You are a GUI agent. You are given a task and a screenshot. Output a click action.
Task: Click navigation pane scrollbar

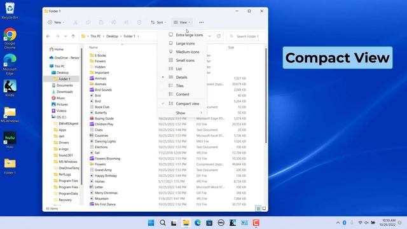tap(82, 116)
